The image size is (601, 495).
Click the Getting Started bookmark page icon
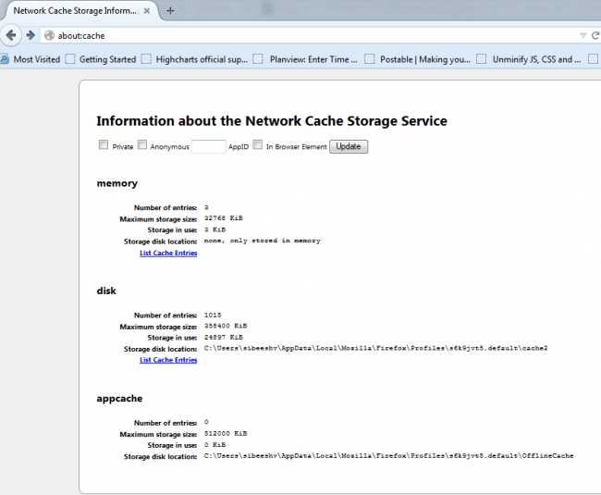tap(70, 59)
